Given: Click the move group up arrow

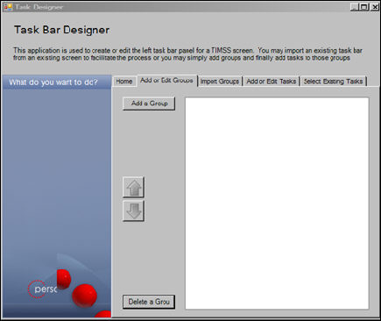Looking at the screenshot, I should tap(133, 188).
